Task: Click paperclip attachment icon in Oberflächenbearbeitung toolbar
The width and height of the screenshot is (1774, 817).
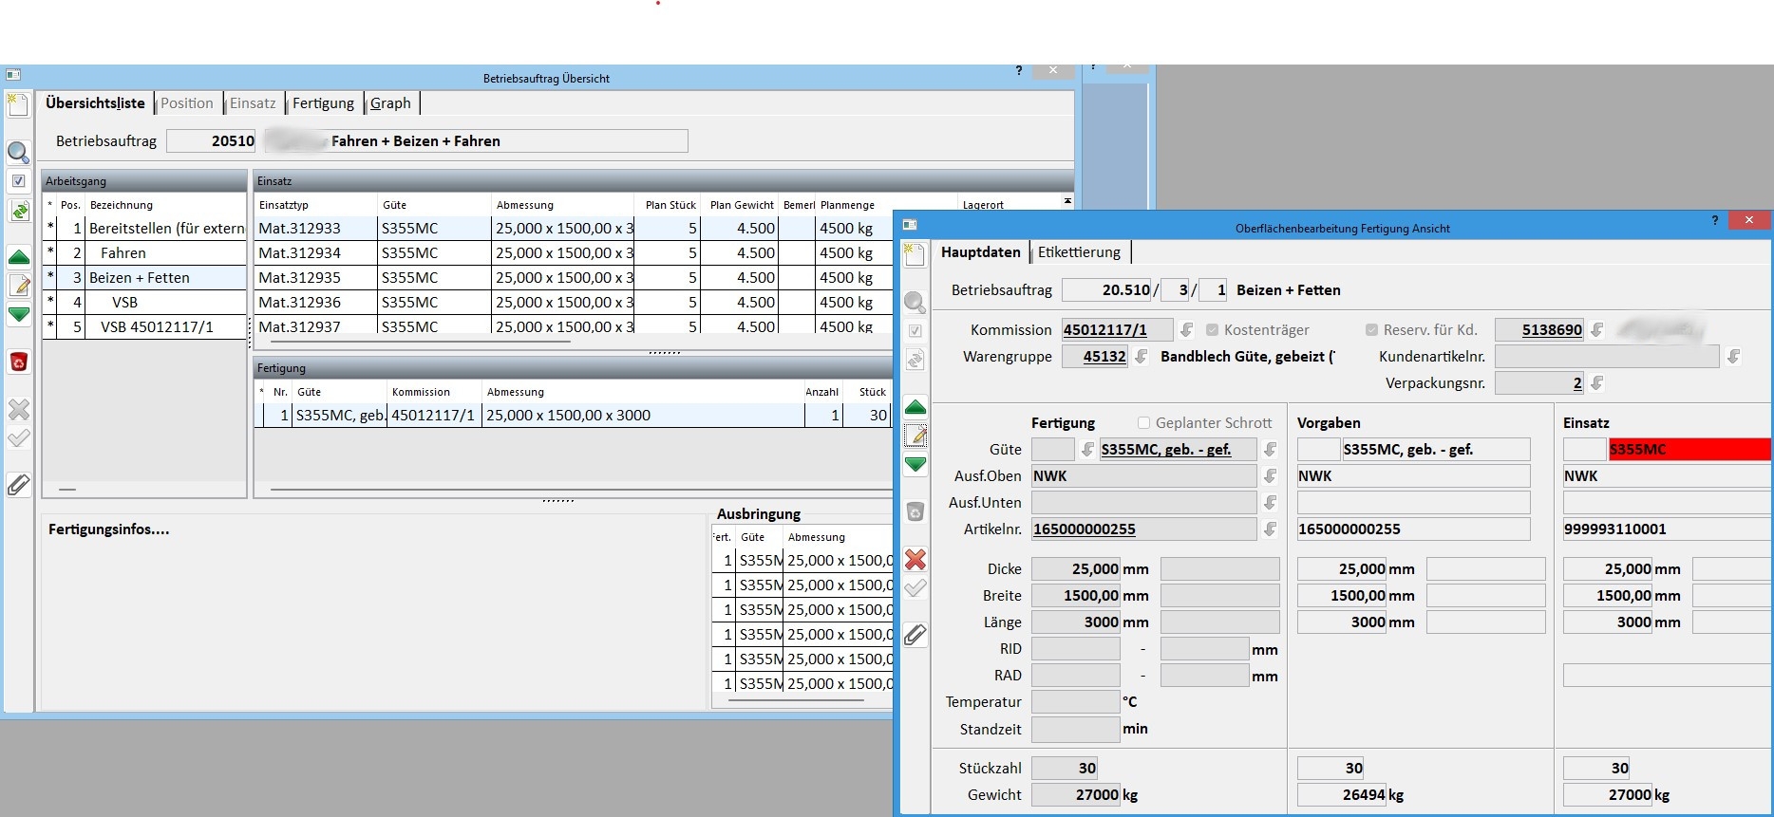Action: tap(915, 635)
